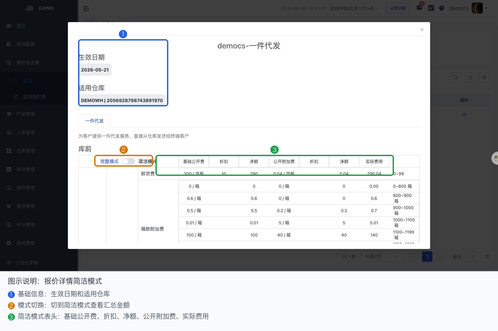Close the democs-一件代发 quote dialog
Viewport: 498px width, 331px height.
pyautogui.click(x=422, y=30)
